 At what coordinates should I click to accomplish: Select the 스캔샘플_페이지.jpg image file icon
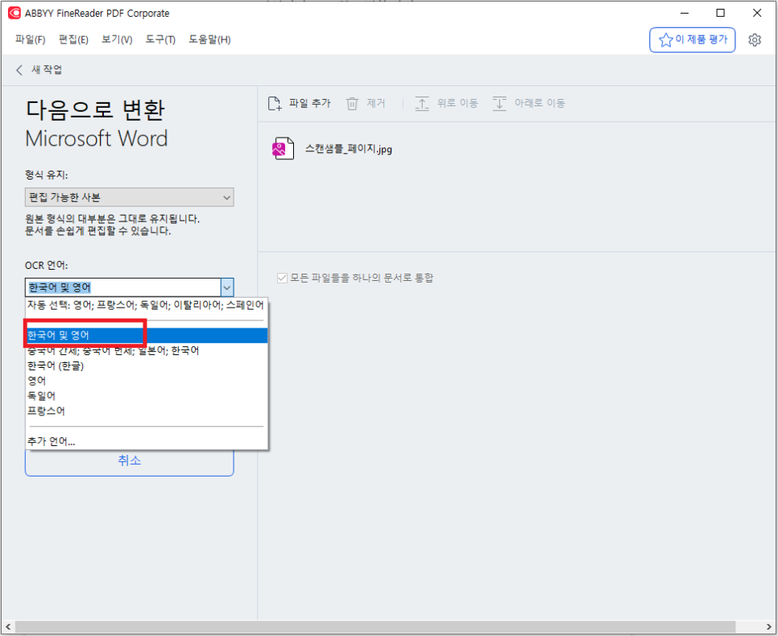(x=283, y=148)
